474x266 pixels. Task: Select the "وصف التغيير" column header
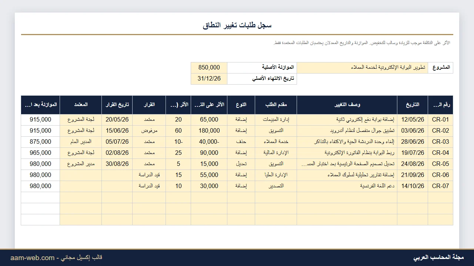[347, 105]
